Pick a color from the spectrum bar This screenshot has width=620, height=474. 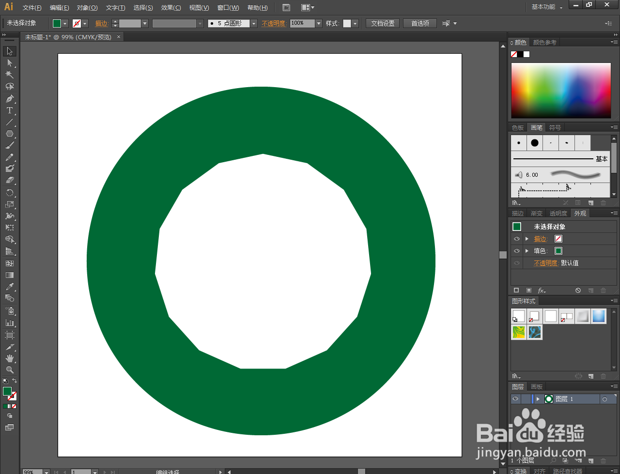click(561, 90)
